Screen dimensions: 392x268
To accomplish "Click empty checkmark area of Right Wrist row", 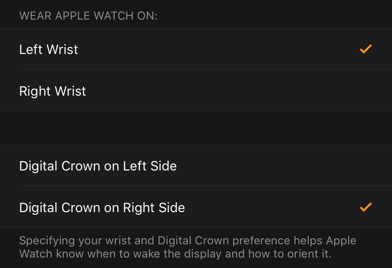I will (x=366, y=91).
